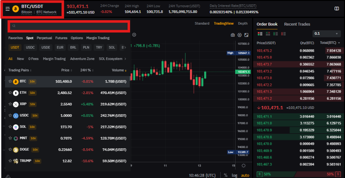Click the BTC Network link
345x178 pixels.
[46, 12]
